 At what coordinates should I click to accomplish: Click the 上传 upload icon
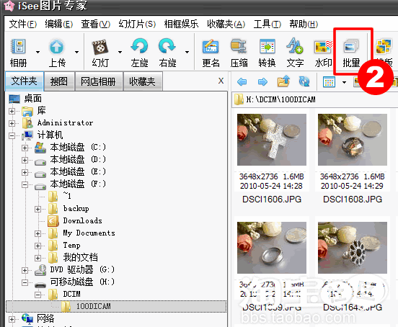57,53
